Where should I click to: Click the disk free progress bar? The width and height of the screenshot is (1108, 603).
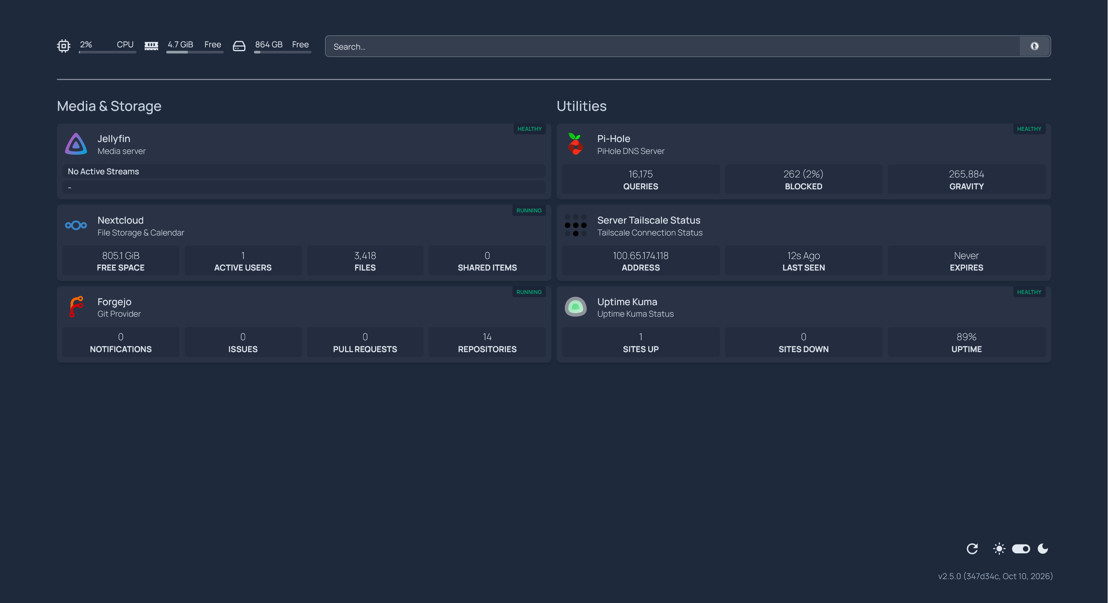tap(283, 52)
